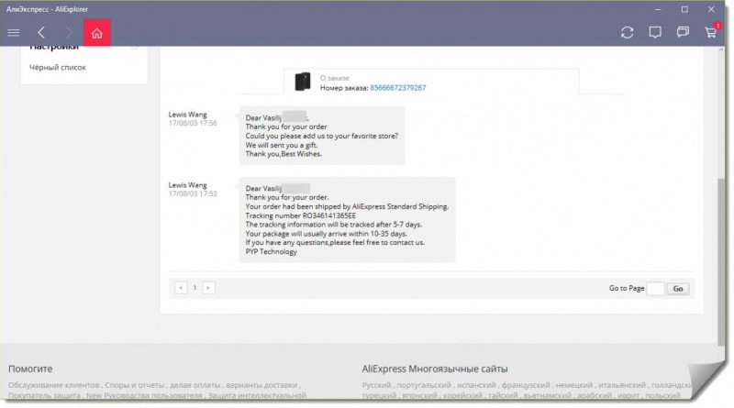Open the hamburger menu

point(14,33)
